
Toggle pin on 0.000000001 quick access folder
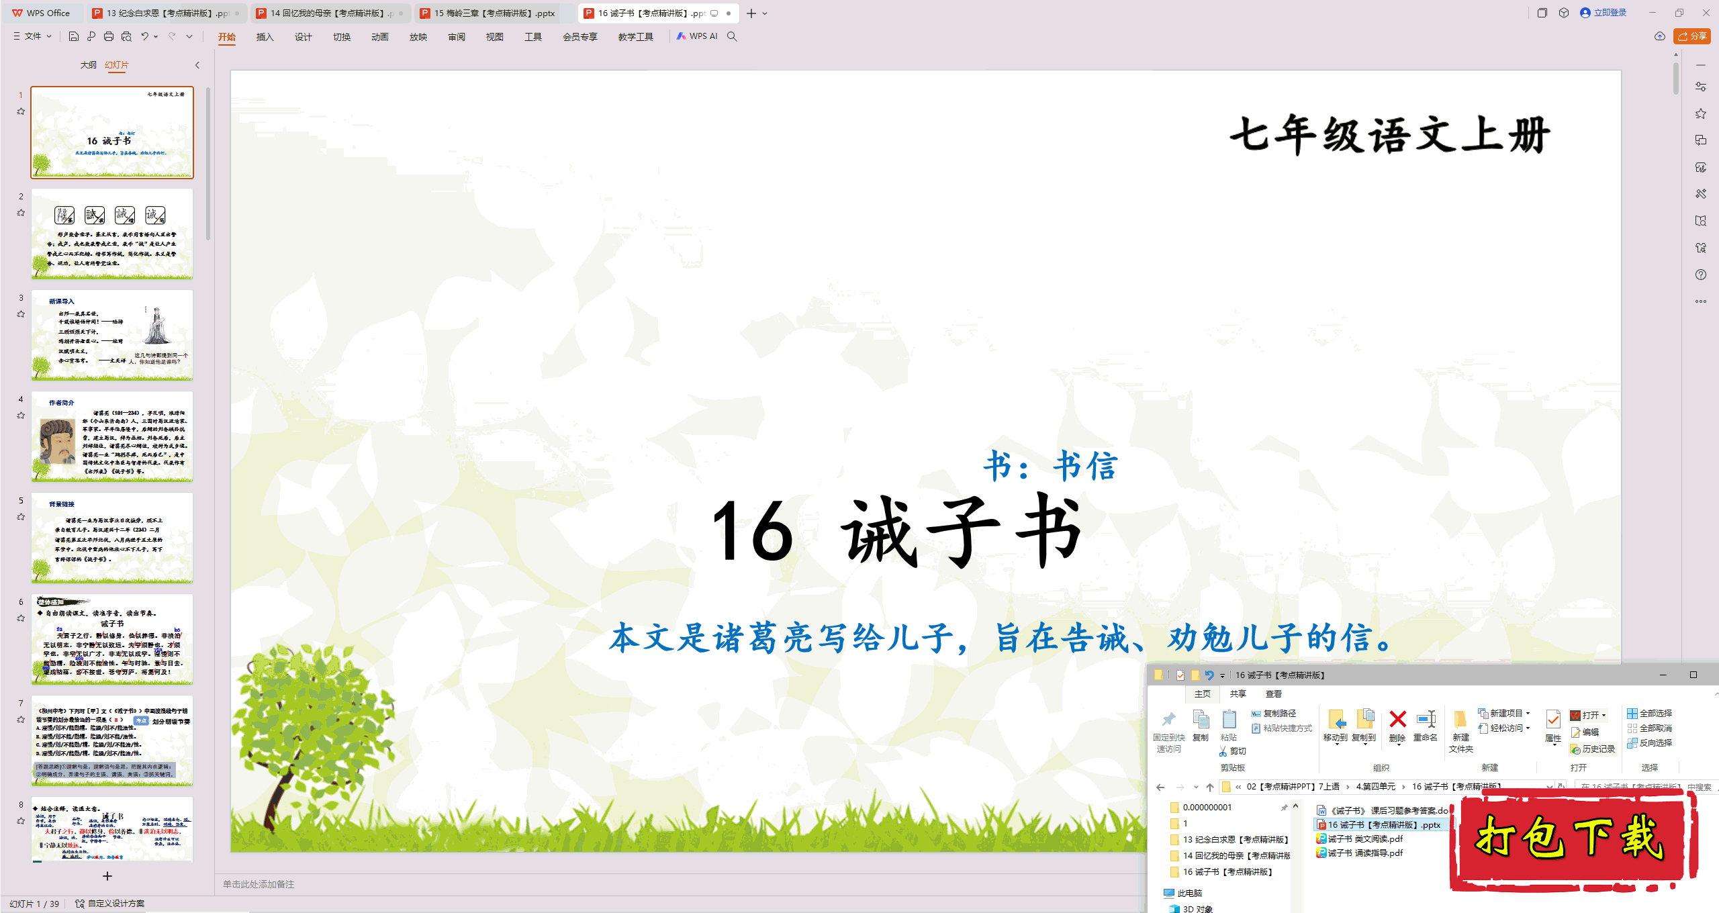pos(1284,808)
